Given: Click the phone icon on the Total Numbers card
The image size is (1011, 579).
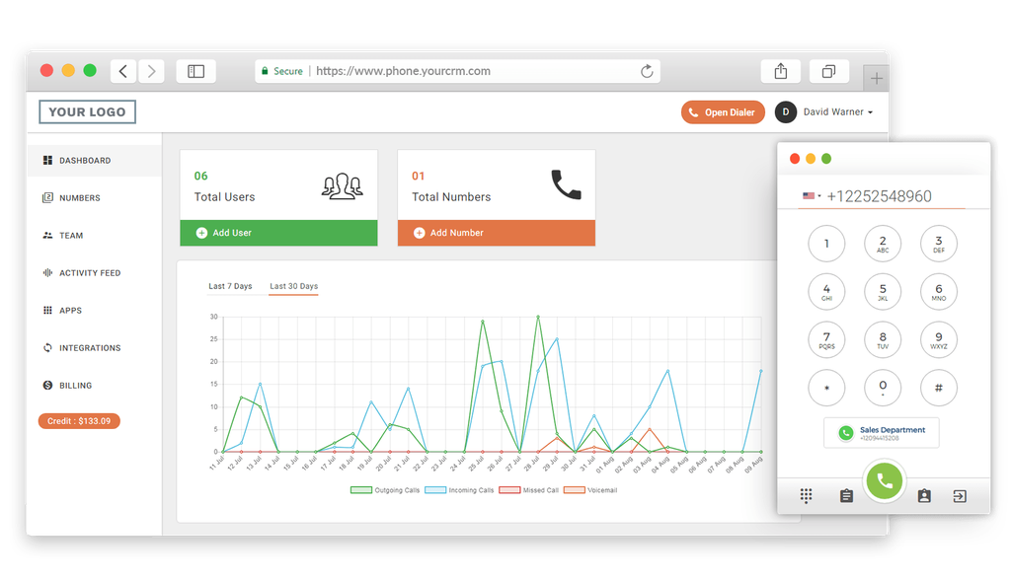Looking at the screenshot, I should tap(568, 185).
